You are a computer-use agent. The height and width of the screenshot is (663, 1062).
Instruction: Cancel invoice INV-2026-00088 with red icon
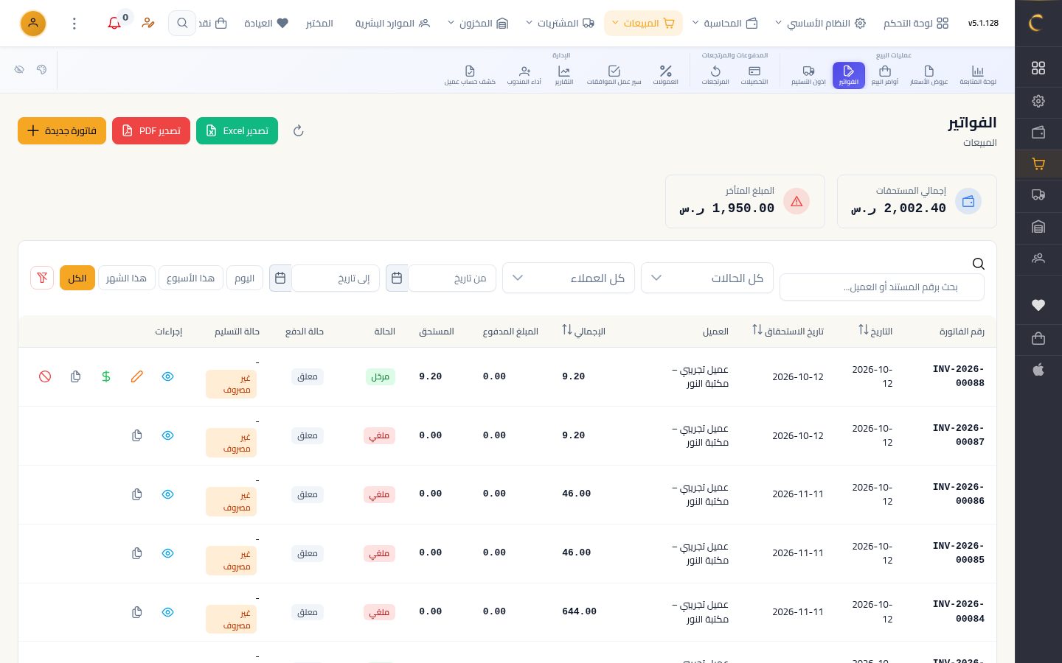(x=45, y=376)
